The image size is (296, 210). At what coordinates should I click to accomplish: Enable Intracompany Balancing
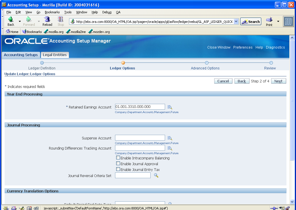tap(118, 158)
